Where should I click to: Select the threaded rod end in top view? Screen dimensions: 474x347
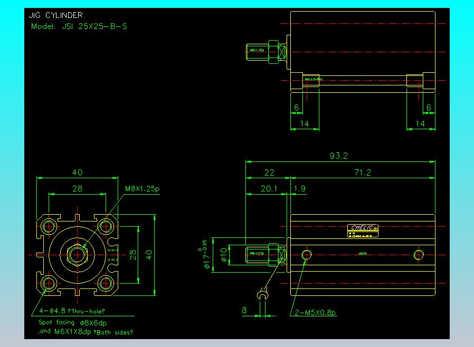(x=257, y=51)
